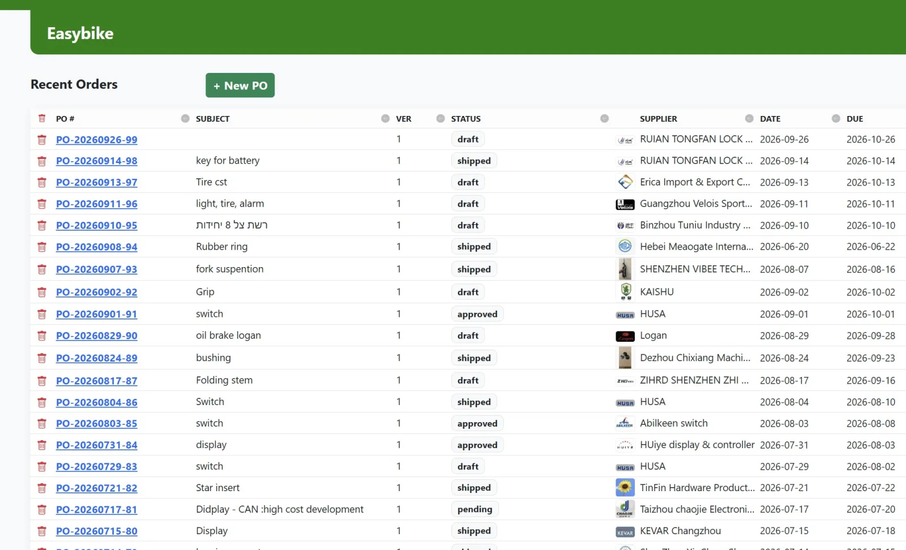This screenshot has height=550, width=906.
Task: Click the Logan supplier logo
Action: 625,336
